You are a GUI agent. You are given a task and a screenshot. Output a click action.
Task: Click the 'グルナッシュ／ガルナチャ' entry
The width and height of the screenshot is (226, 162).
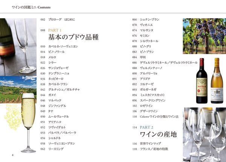point(60,89)
